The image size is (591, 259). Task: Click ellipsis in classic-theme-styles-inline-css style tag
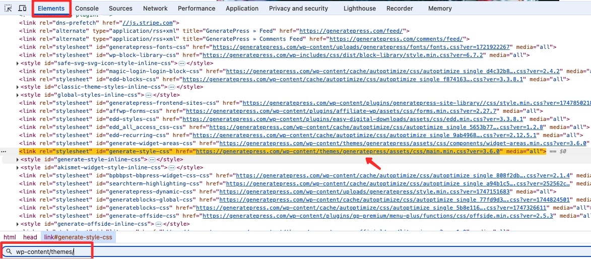coord(171,87)
